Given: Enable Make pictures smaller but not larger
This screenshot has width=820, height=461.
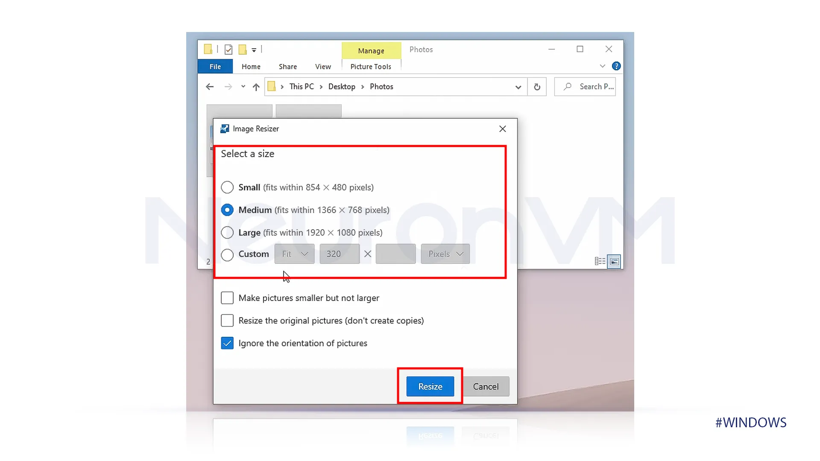Looking at the screenshot, I should point(227,298).
